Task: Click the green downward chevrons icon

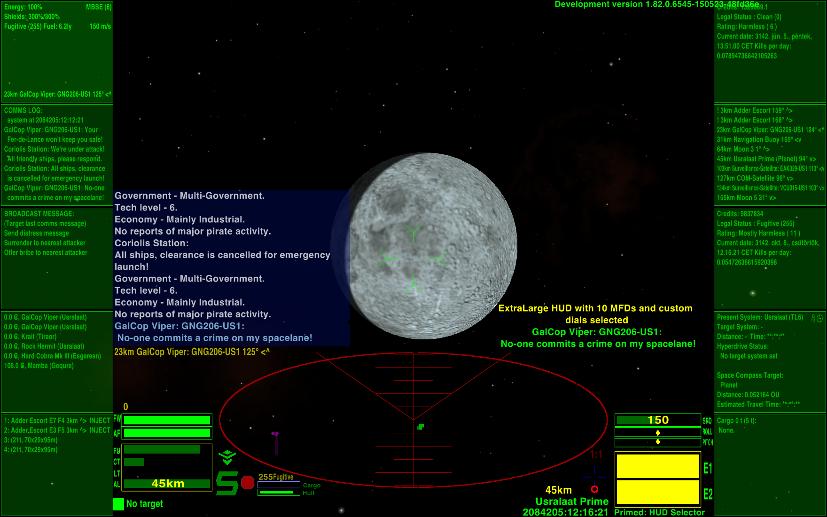Action: click(x=227, y=457)
